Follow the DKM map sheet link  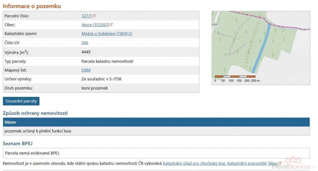click(x=86, y=70)
